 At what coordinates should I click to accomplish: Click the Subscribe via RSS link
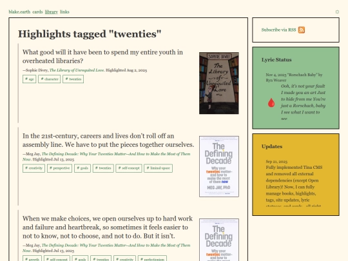(x=279, y=30)
